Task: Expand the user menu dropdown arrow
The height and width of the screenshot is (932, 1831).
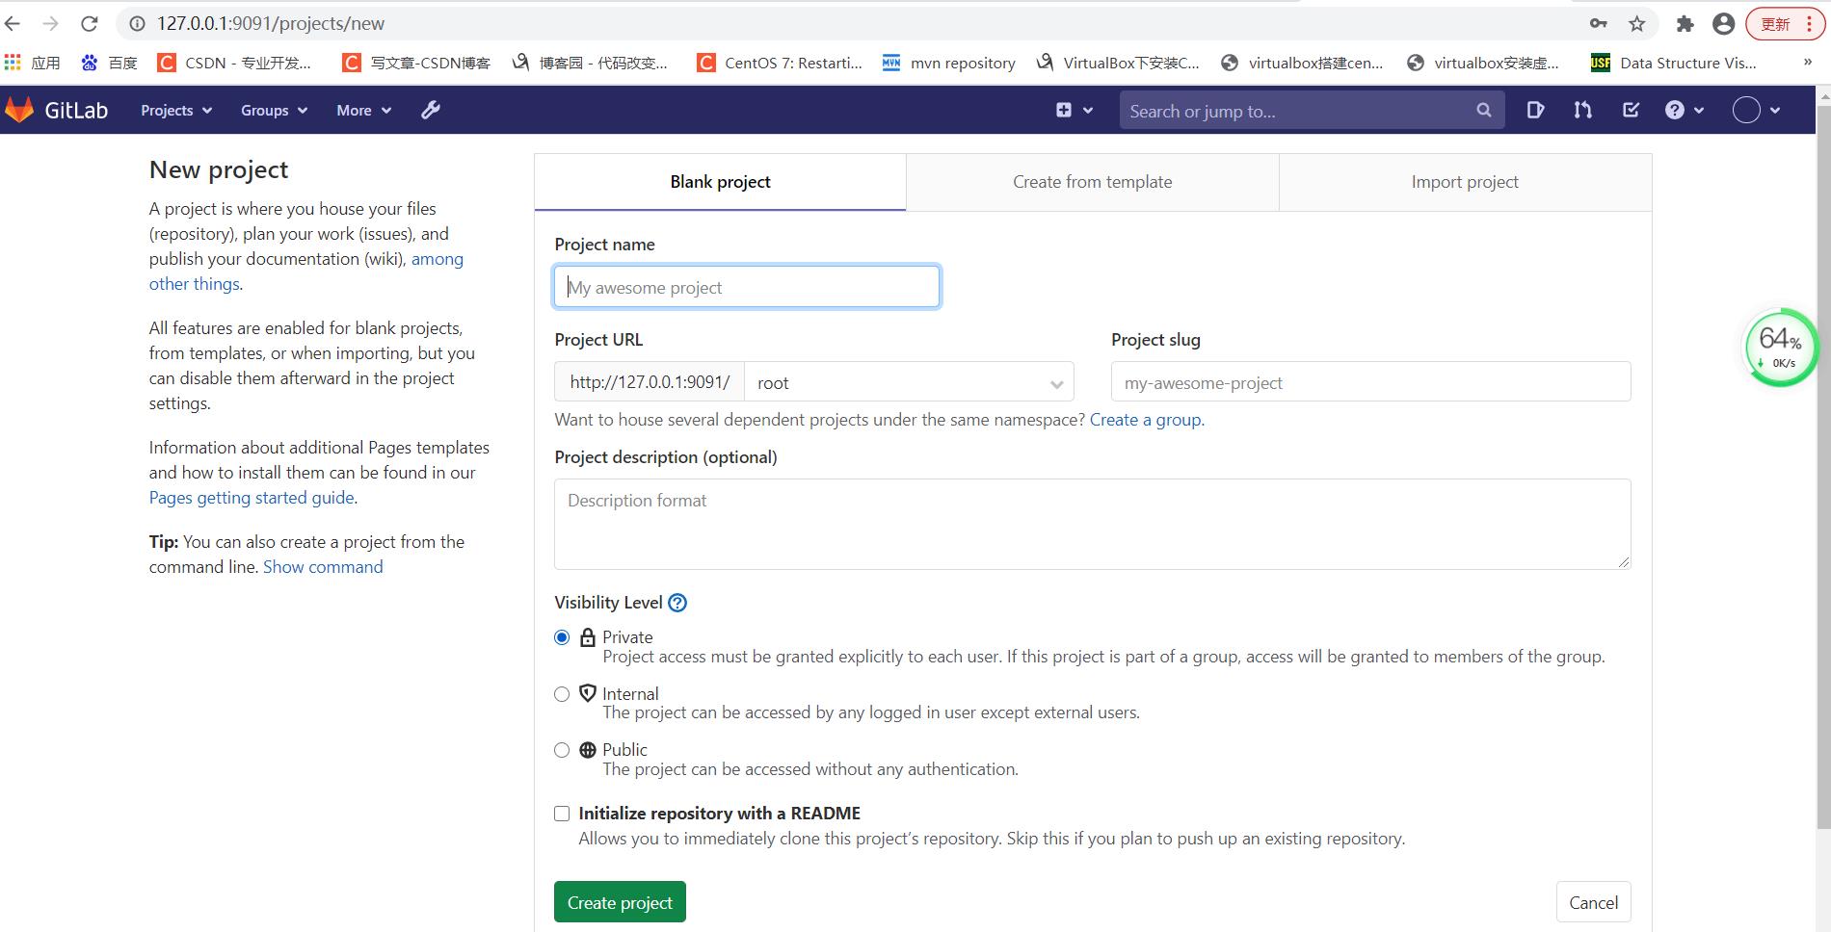Action: pyautogui.click(x=1775, y=111)
